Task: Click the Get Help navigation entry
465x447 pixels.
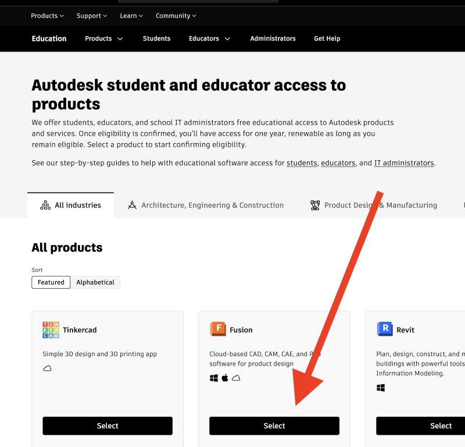Action: point(327,38)
